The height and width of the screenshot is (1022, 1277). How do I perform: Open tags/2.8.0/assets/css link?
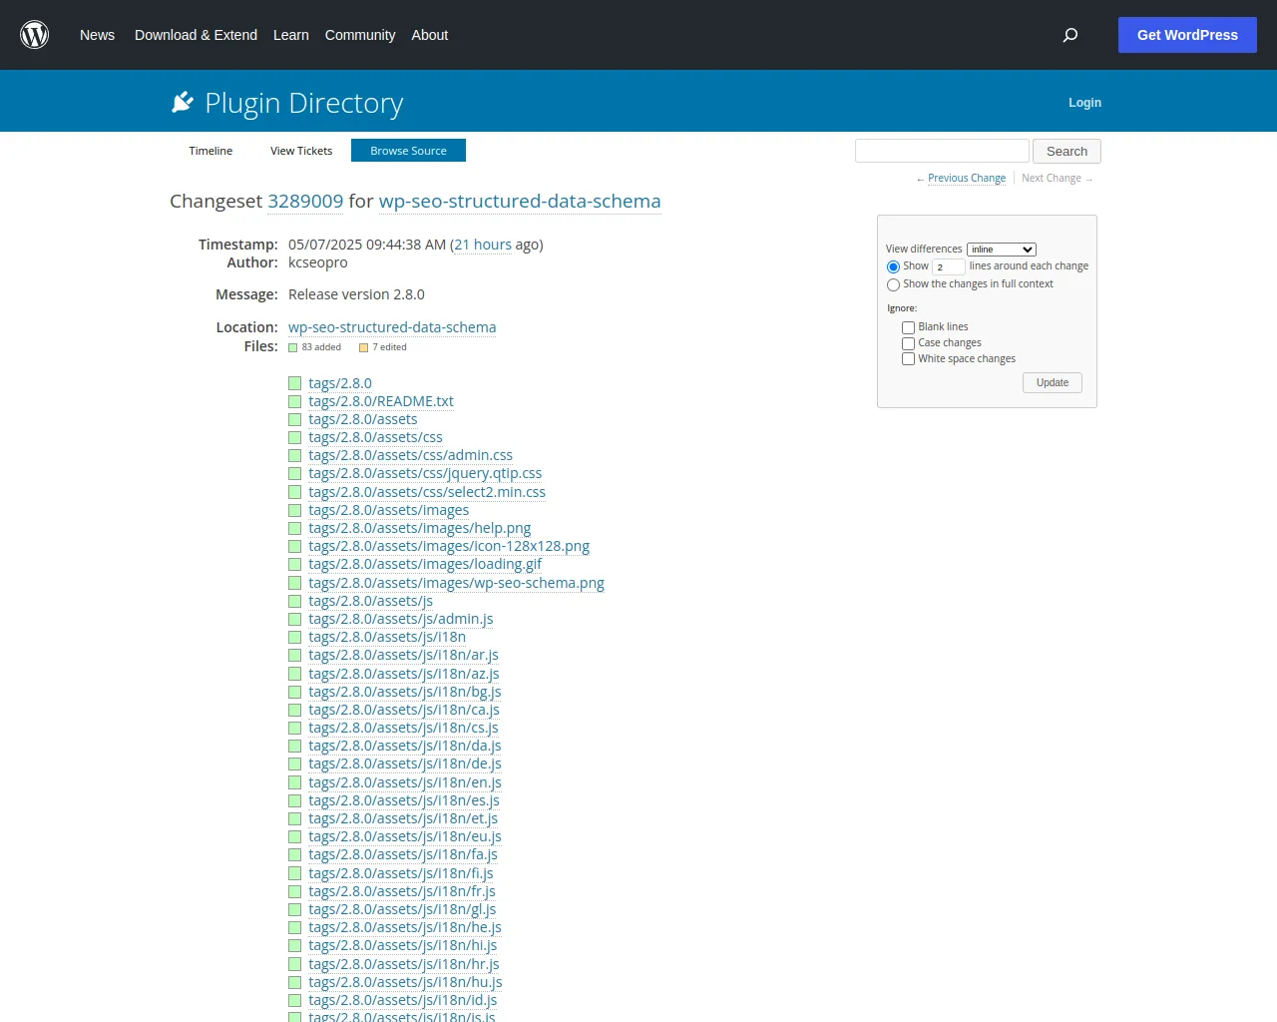(x=375, y=437)
